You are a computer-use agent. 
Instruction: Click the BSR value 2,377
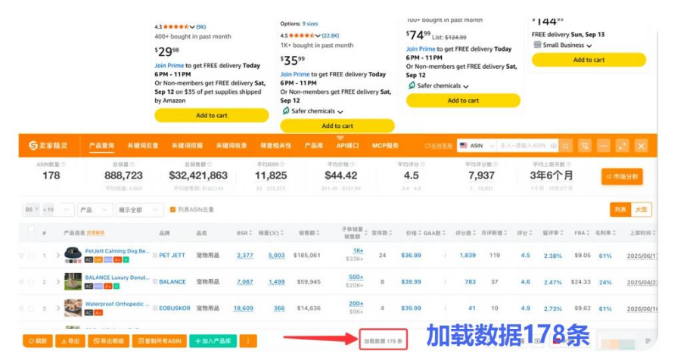245,255
